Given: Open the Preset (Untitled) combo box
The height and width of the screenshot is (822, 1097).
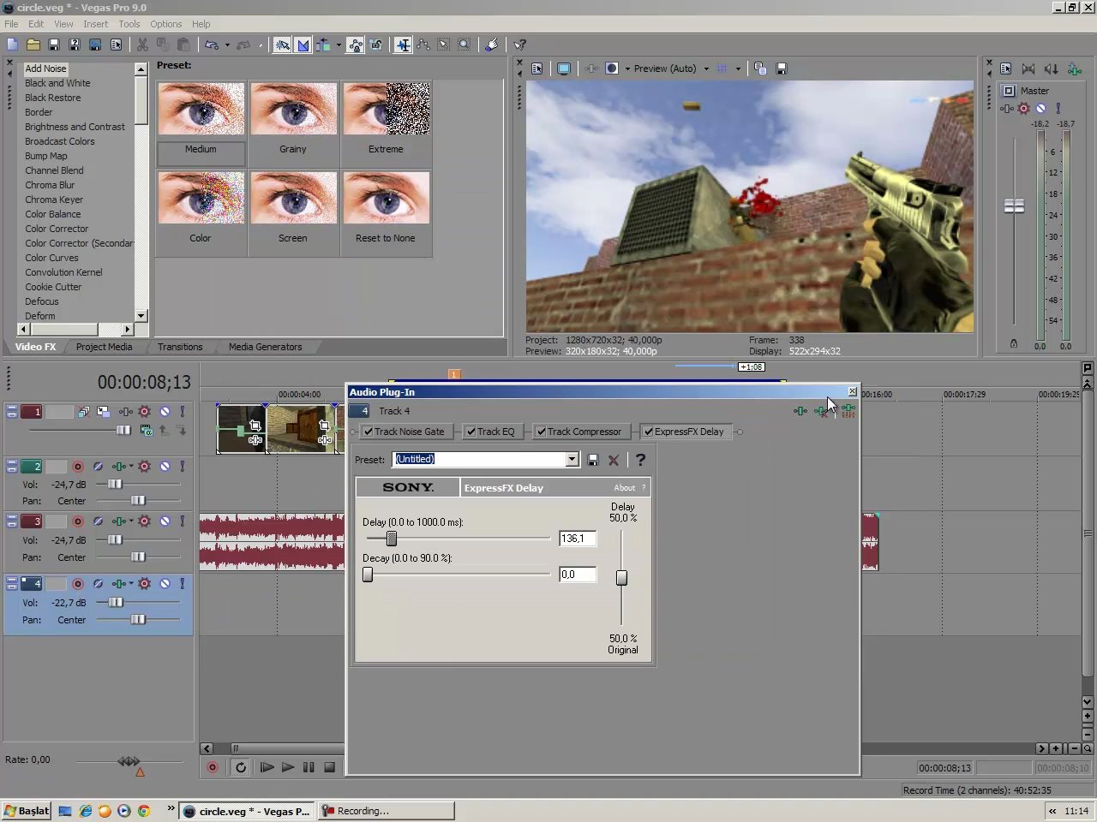Looking at the screenshot, I should click(485, 459).
